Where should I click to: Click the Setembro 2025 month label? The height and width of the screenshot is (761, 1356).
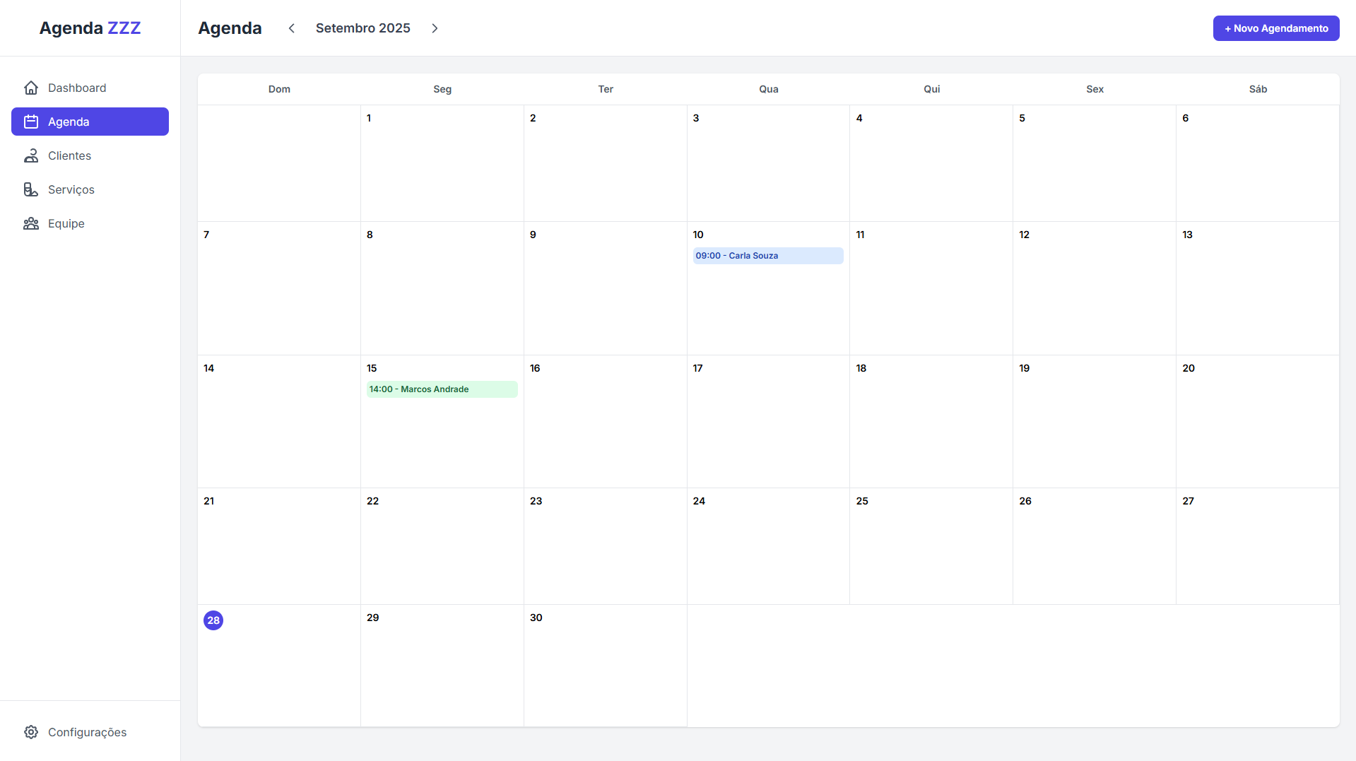[x=363, y=28]
